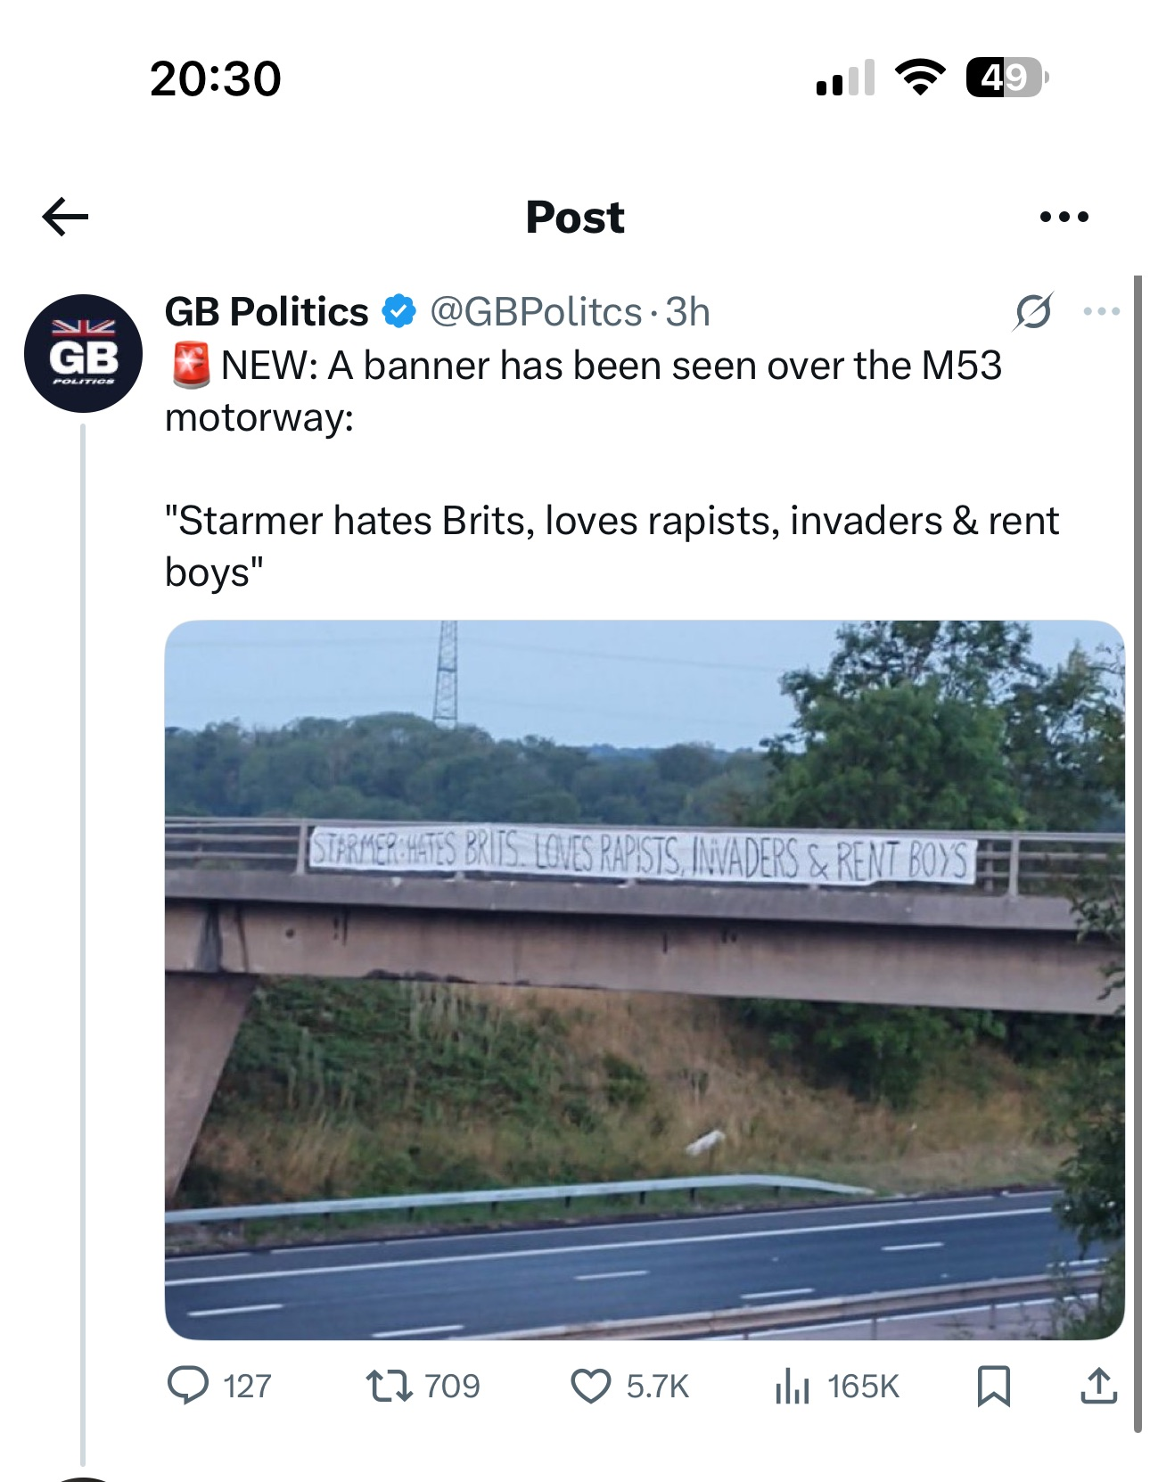Image resolution: width=1150 pixels, height=1482 pixels.
Task: Tap the 3h timestamp
Action: (688, 312)
